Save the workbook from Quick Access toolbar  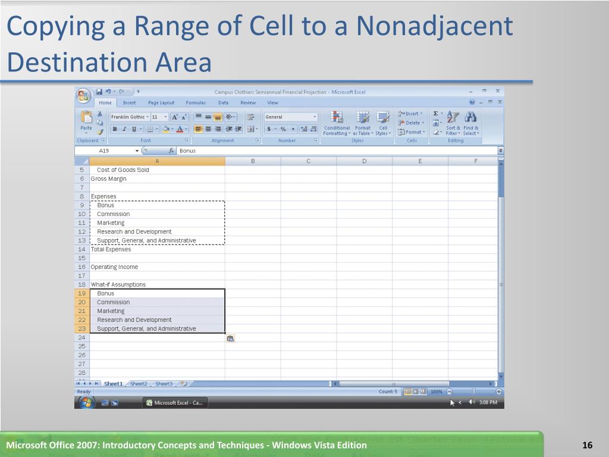click(99, 92)
